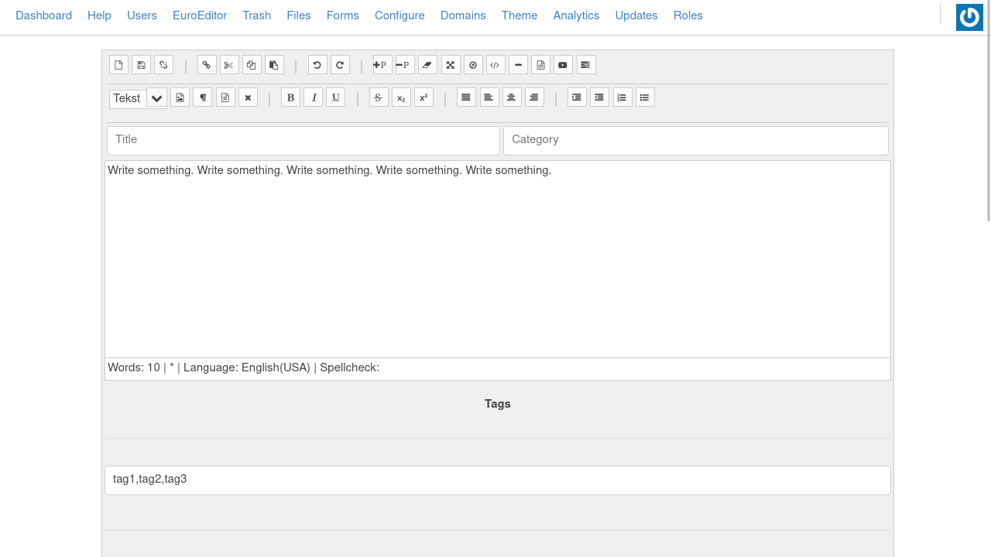Toggle fullscreen editing mode
Screen dimensions: 991x557
click(451, 64)
